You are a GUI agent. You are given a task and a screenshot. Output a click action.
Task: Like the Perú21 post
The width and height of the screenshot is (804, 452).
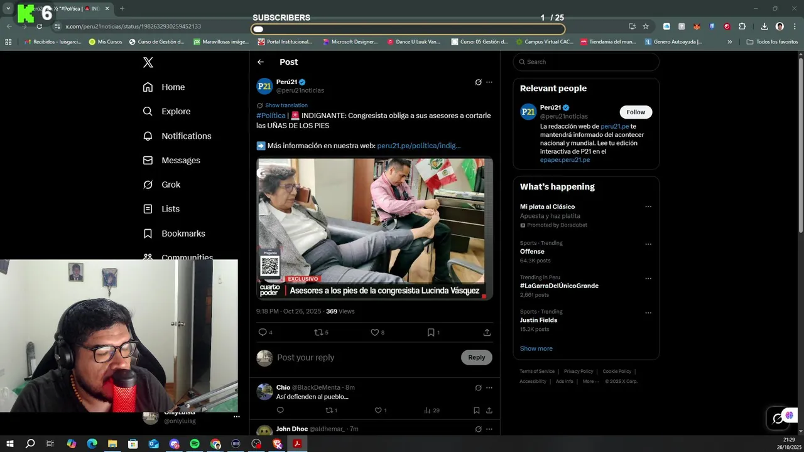375,332
